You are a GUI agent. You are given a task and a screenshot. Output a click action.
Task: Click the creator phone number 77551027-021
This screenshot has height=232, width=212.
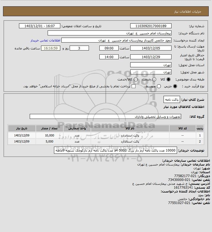point(179,203)
